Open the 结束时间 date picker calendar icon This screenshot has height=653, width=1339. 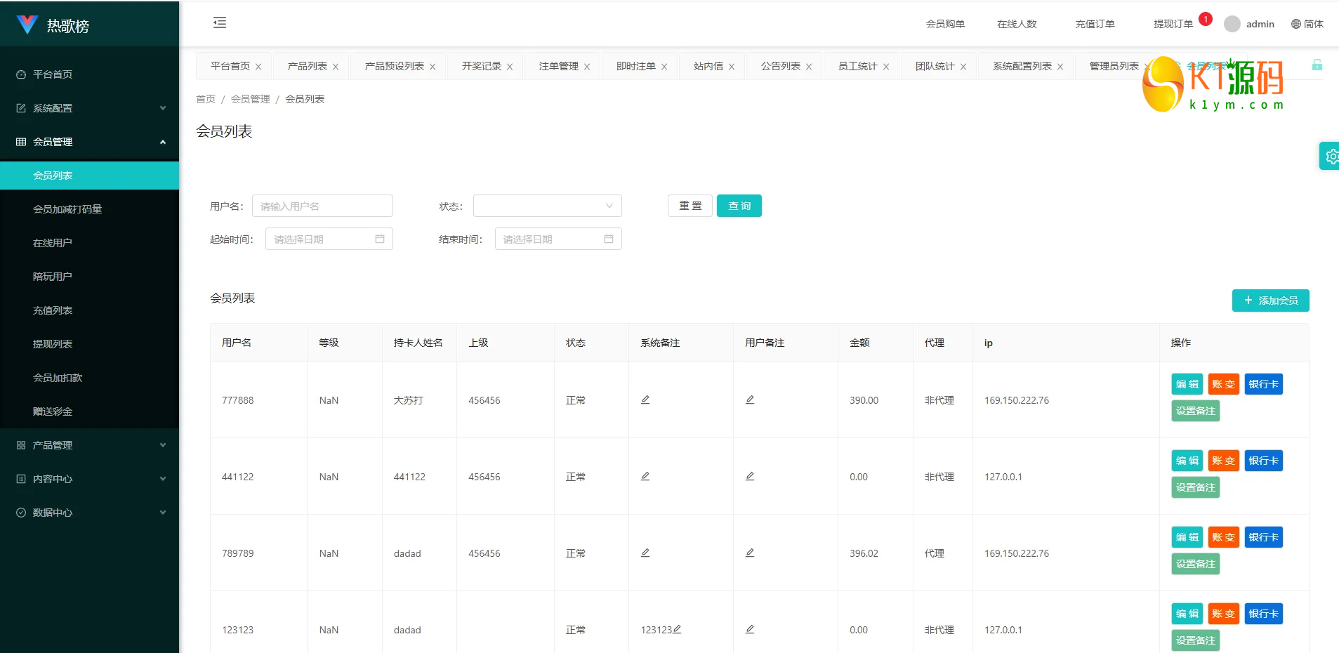609,239
